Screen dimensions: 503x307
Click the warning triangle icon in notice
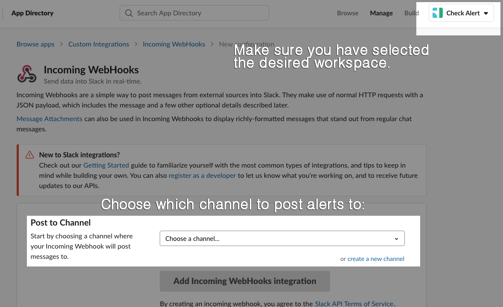(29, 155)
